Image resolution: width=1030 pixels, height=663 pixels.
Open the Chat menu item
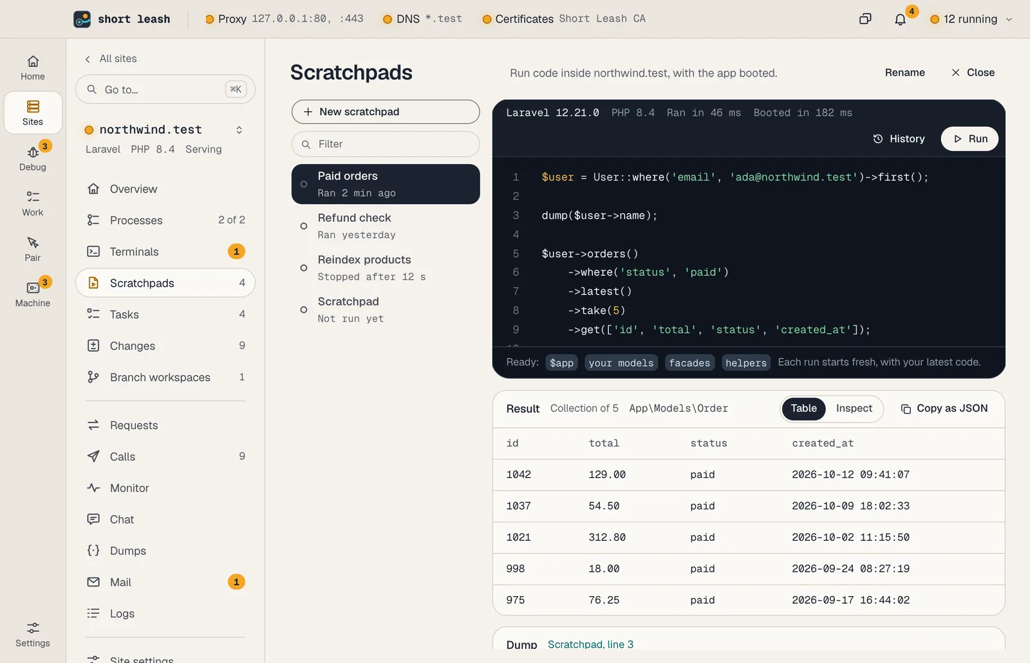tap(165, 520)
